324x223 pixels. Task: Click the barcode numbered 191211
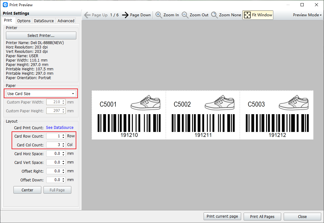tap(203, 123)
